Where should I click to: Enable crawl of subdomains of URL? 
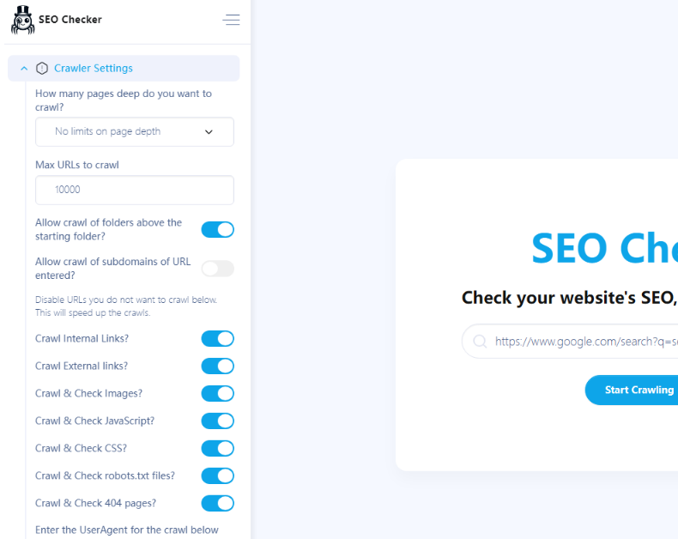pyautogui.click(x=217, y=269)
